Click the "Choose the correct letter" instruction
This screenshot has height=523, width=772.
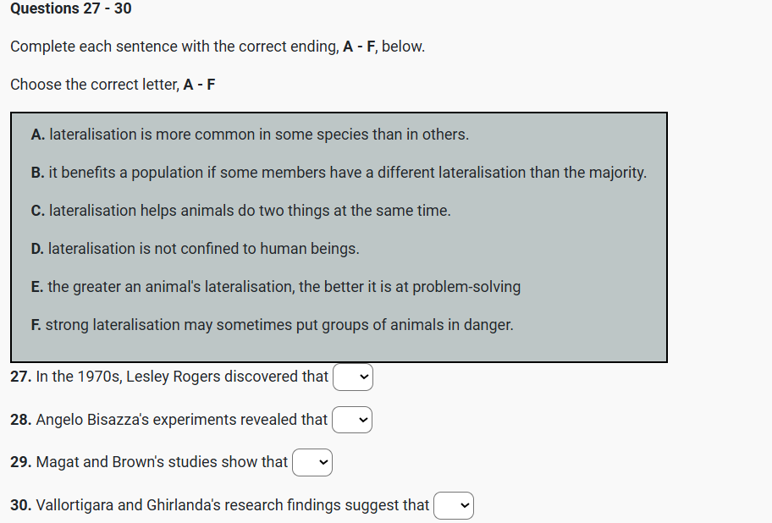tap(113, 85)
